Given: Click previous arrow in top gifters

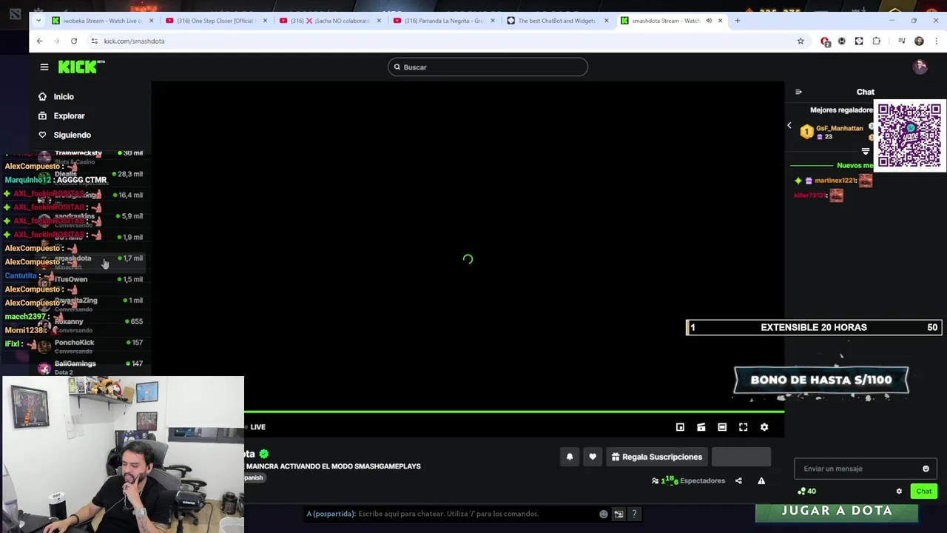Looking at the screenshot, I should (x=789, y=126).
